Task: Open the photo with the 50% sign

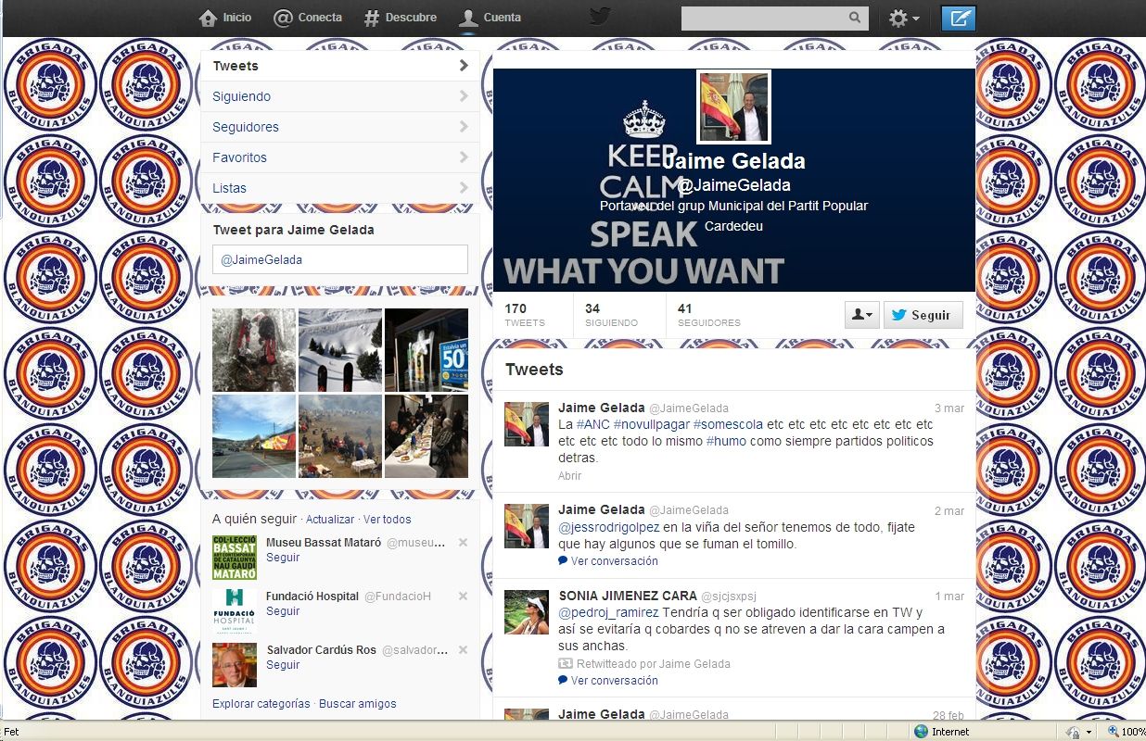Action: pos(427,350)
